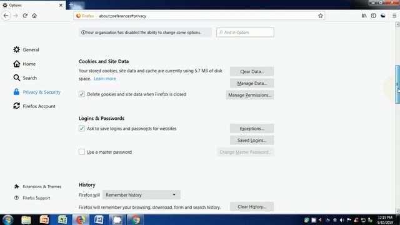Select Privacy & Security category
Image resolution: width=400 pixels, height=225 pixels.
tap(37, 92)
